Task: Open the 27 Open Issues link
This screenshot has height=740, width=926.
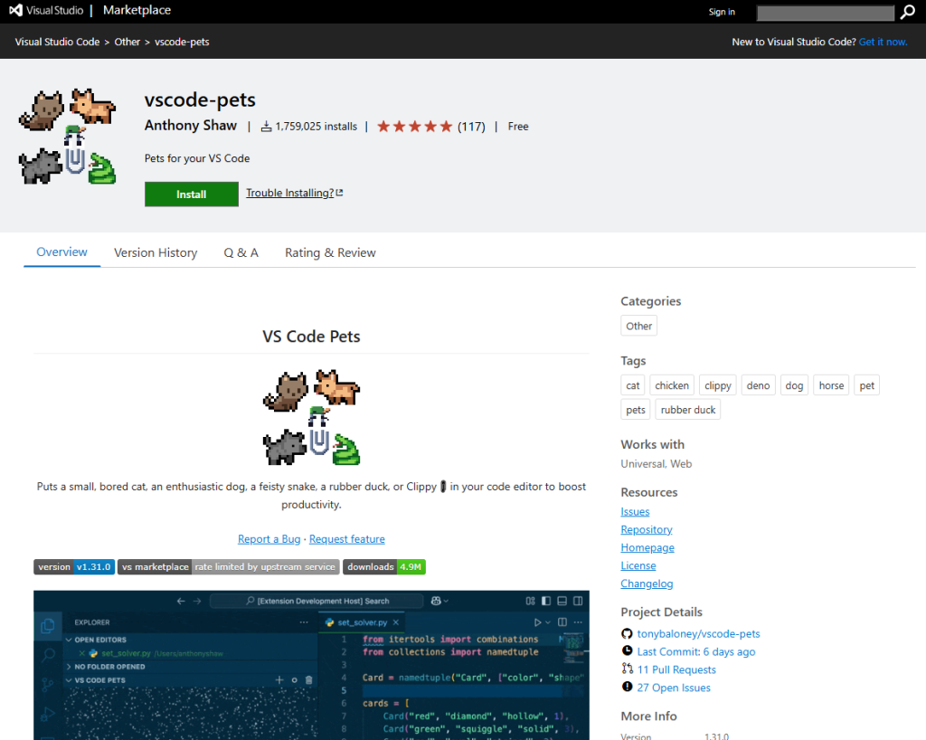Action: coord(674,688)
